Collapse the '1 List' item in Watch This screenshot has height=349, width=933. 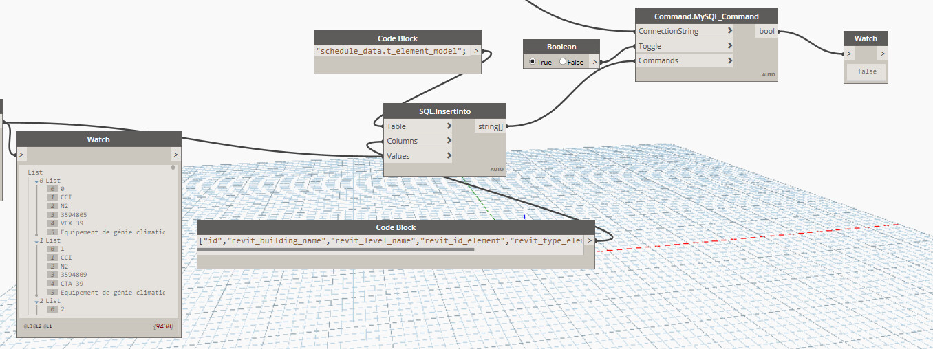click(36, 241)
